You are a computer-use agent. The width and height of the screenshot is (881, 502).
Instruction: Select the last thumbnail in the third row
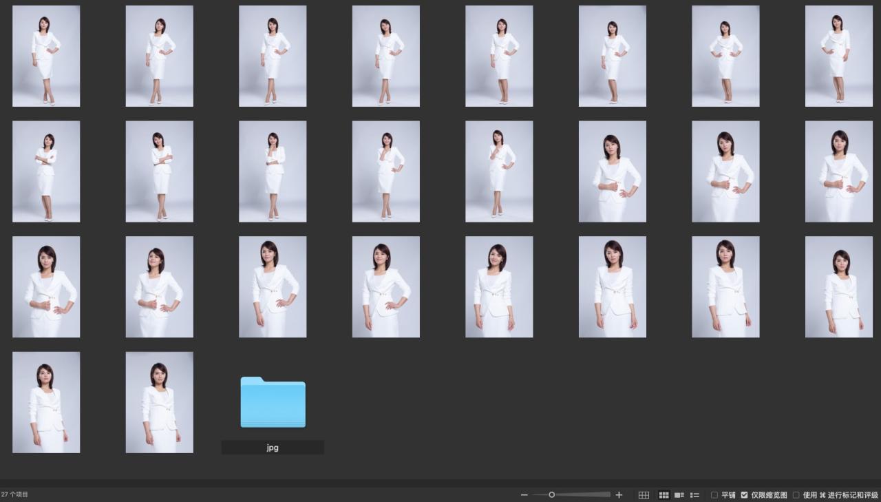click(x=838, y=287)
